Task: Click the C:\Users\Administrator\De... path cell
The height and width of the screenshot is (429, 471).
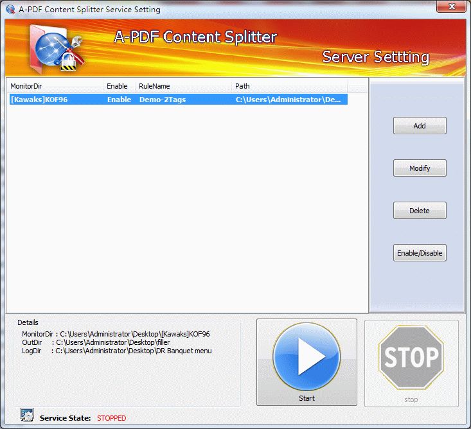Action: [x=288, y=100]
